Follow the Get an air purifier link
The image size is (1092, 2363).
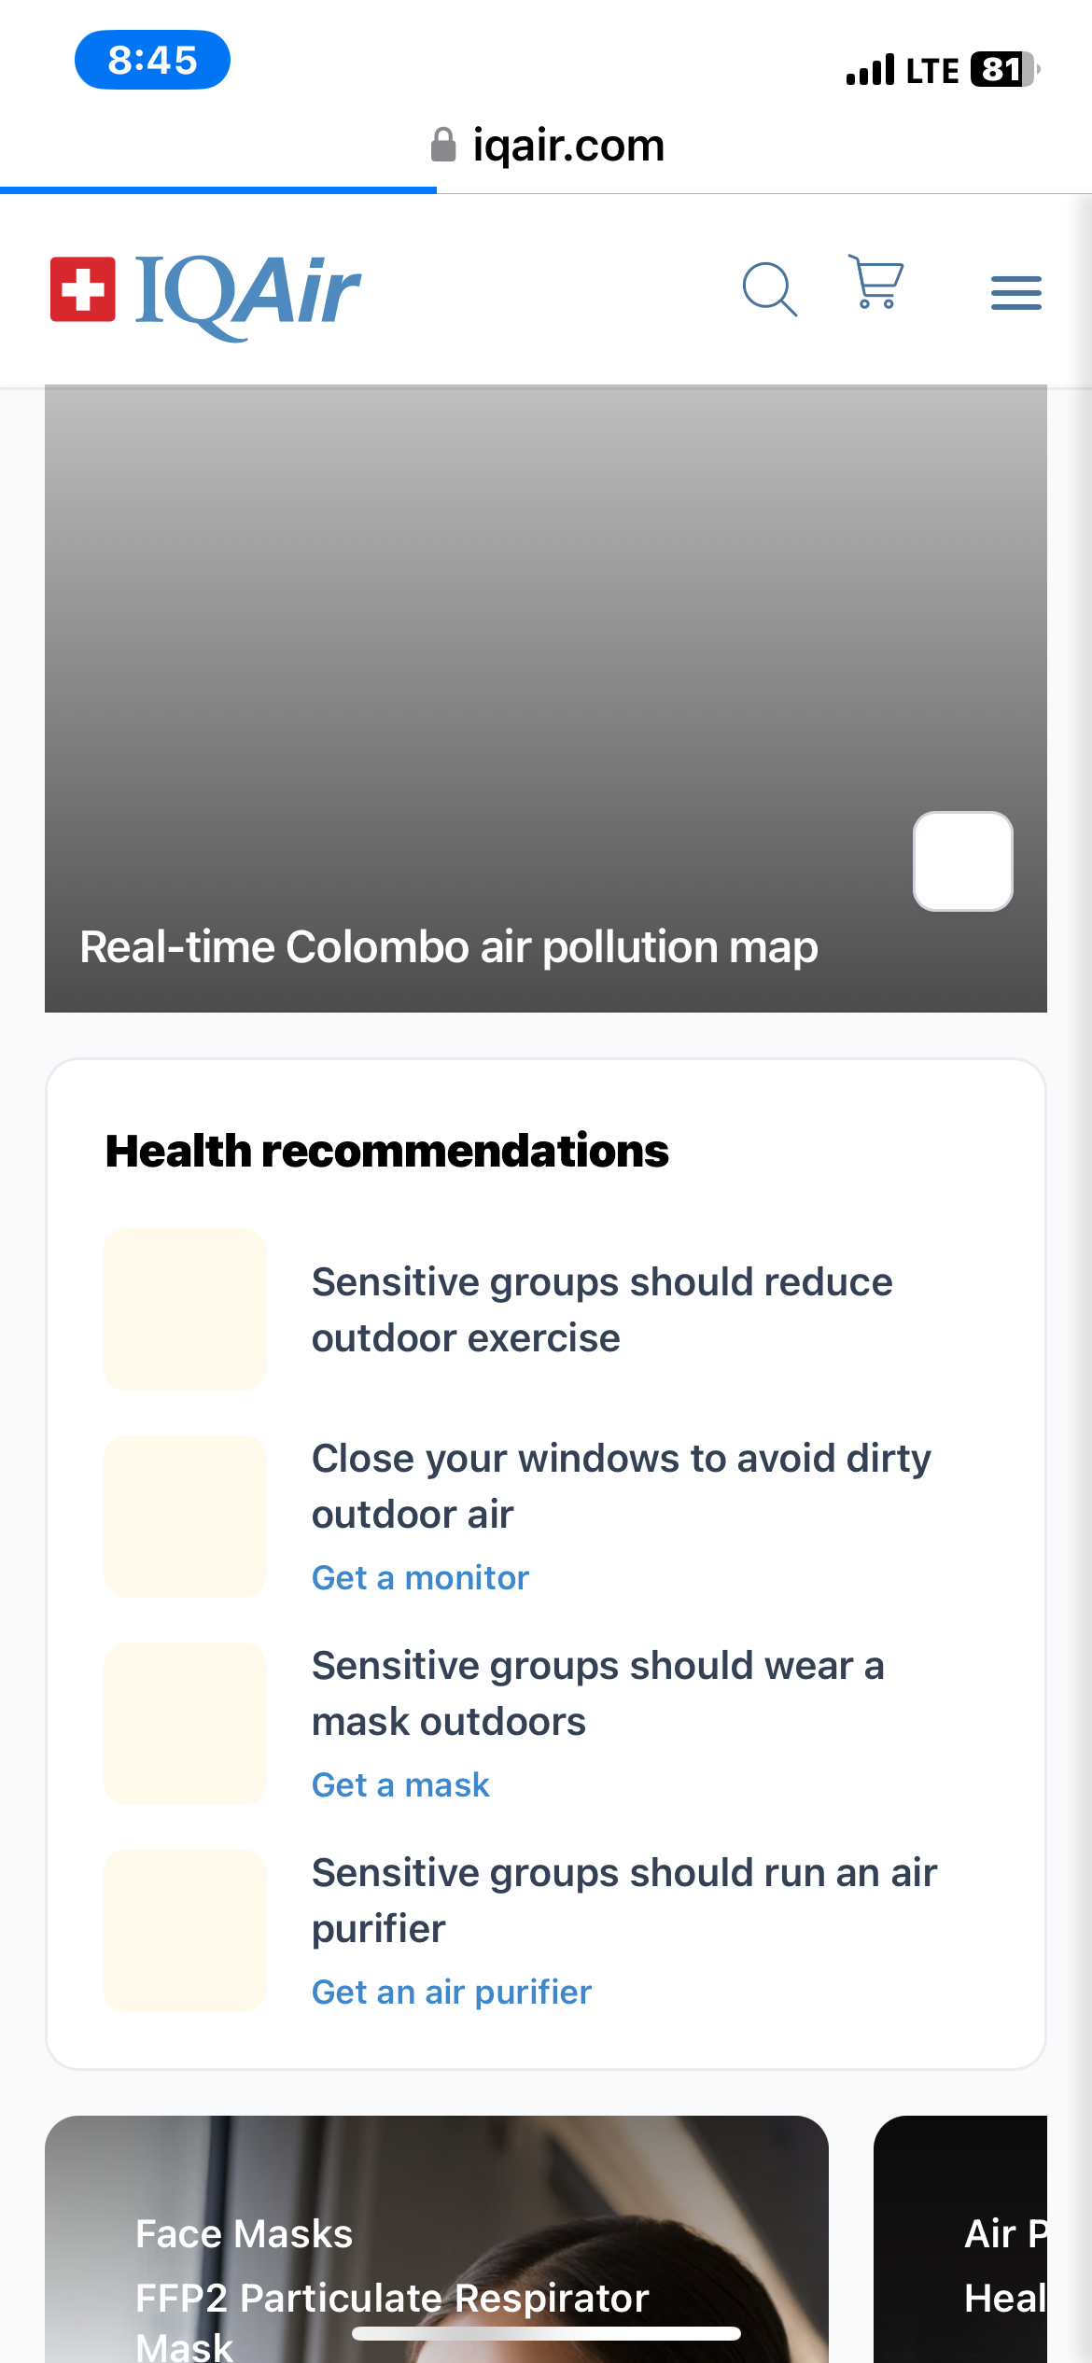[x=452, y=1992]
